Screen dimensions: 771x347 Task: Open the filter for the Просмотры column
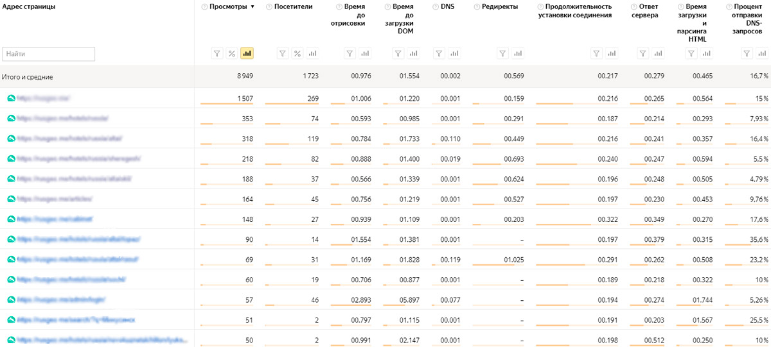pyautogui.click(x=217, y=54)
